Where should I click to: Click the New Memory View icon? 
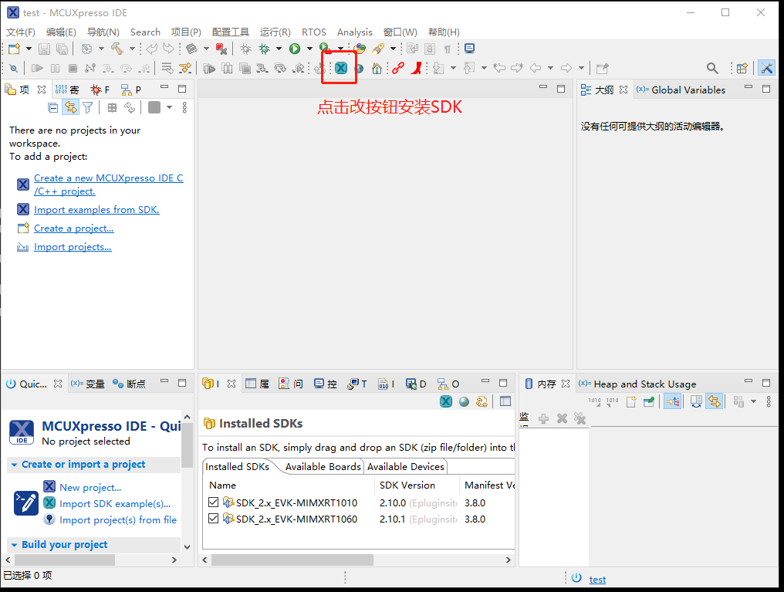tap(631, 401)
